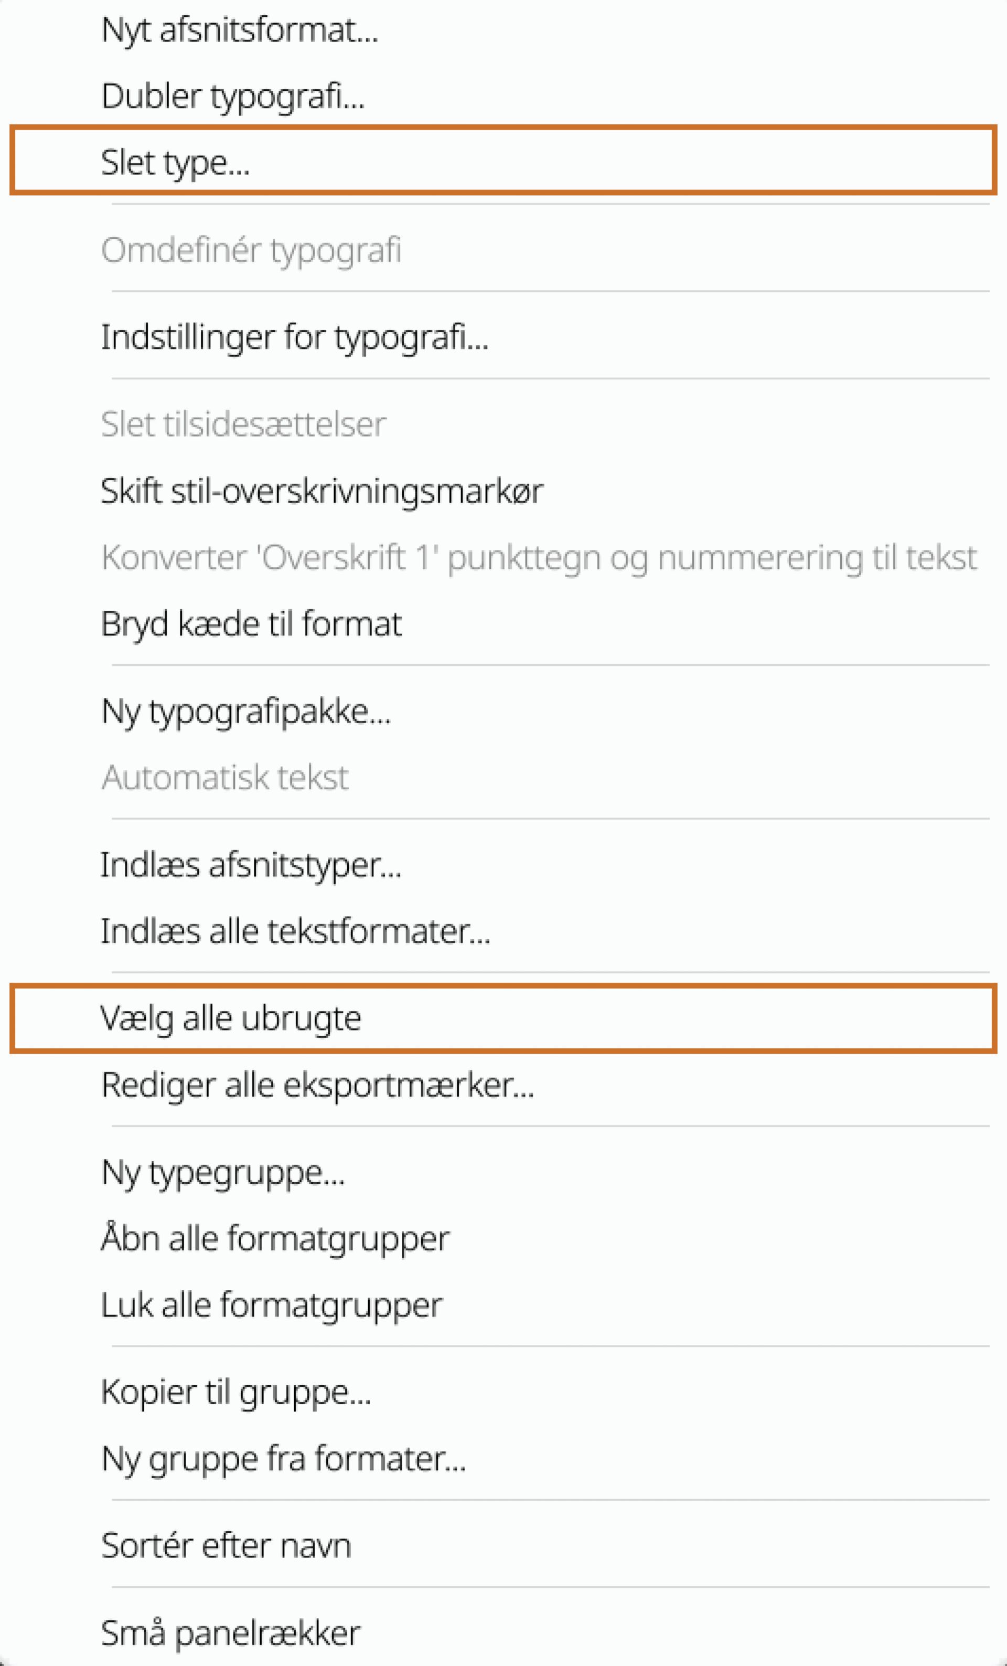Screen dimensions: 1007x1666
Task: Select "Kopier til gruppe..."
Action: click(x=236, y=1393)
